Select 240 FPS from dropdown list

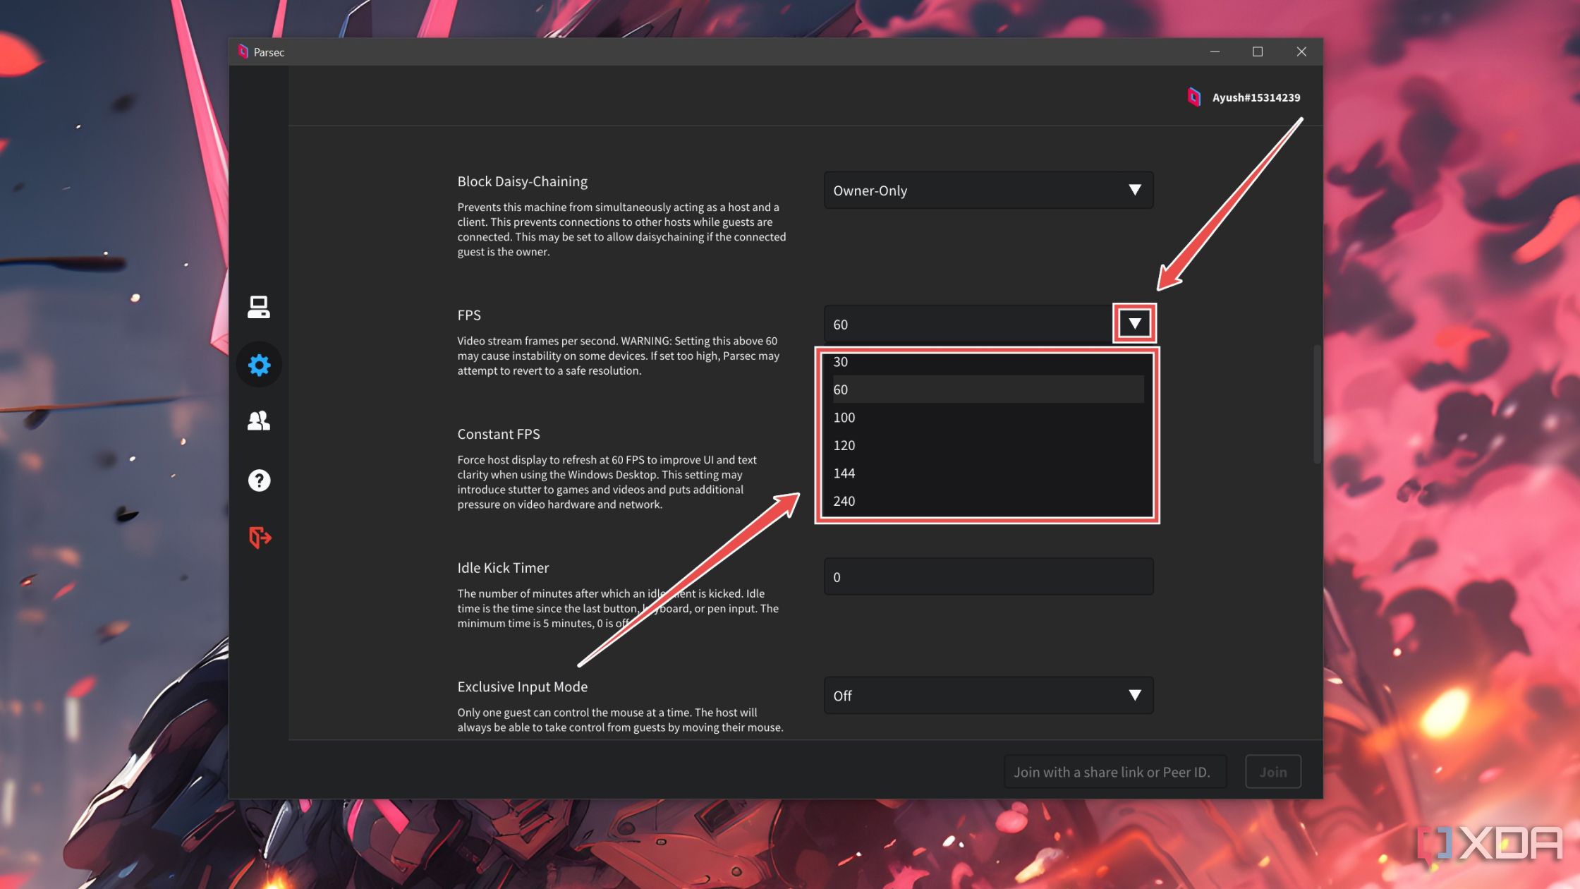pos(844,500)
